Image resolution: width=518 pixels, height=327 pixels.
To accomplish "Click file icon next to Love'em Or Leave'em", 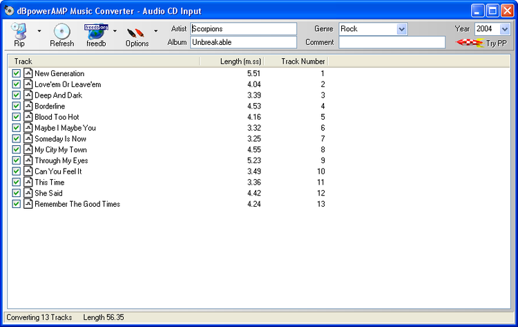I will pyautogui.click(x=28, y=84).
